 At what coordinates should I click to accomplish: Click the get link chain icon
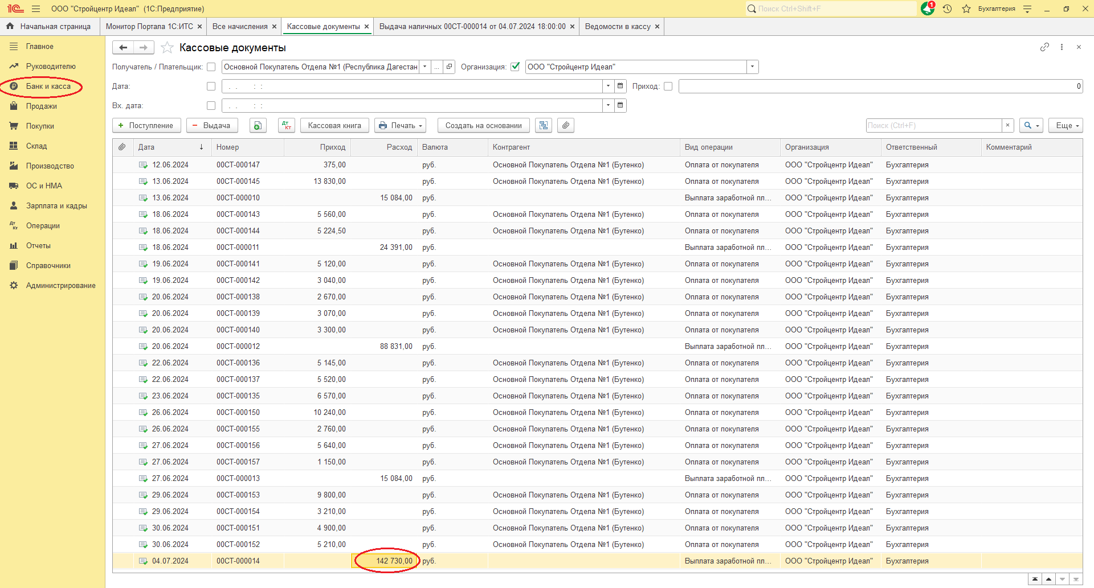(x=1044, y=47)
